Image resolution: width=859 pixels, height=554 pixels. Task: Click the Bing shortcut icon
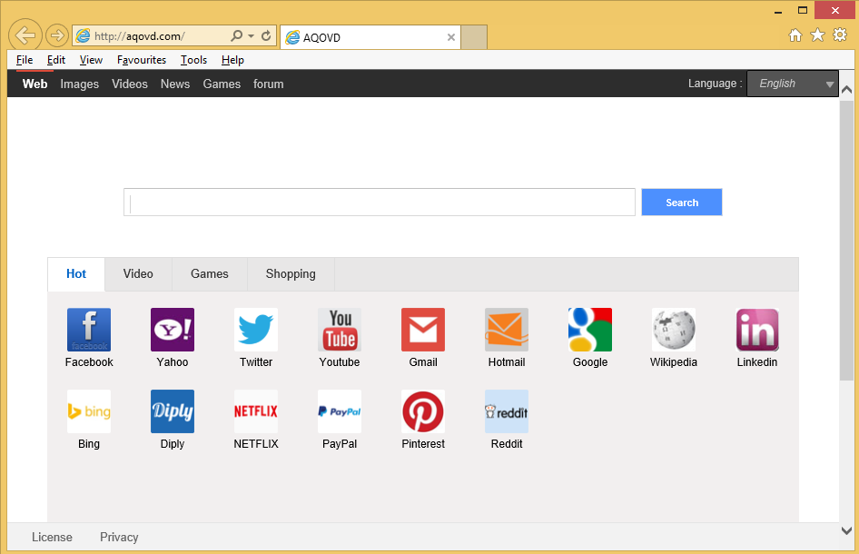tap(89, 411)
